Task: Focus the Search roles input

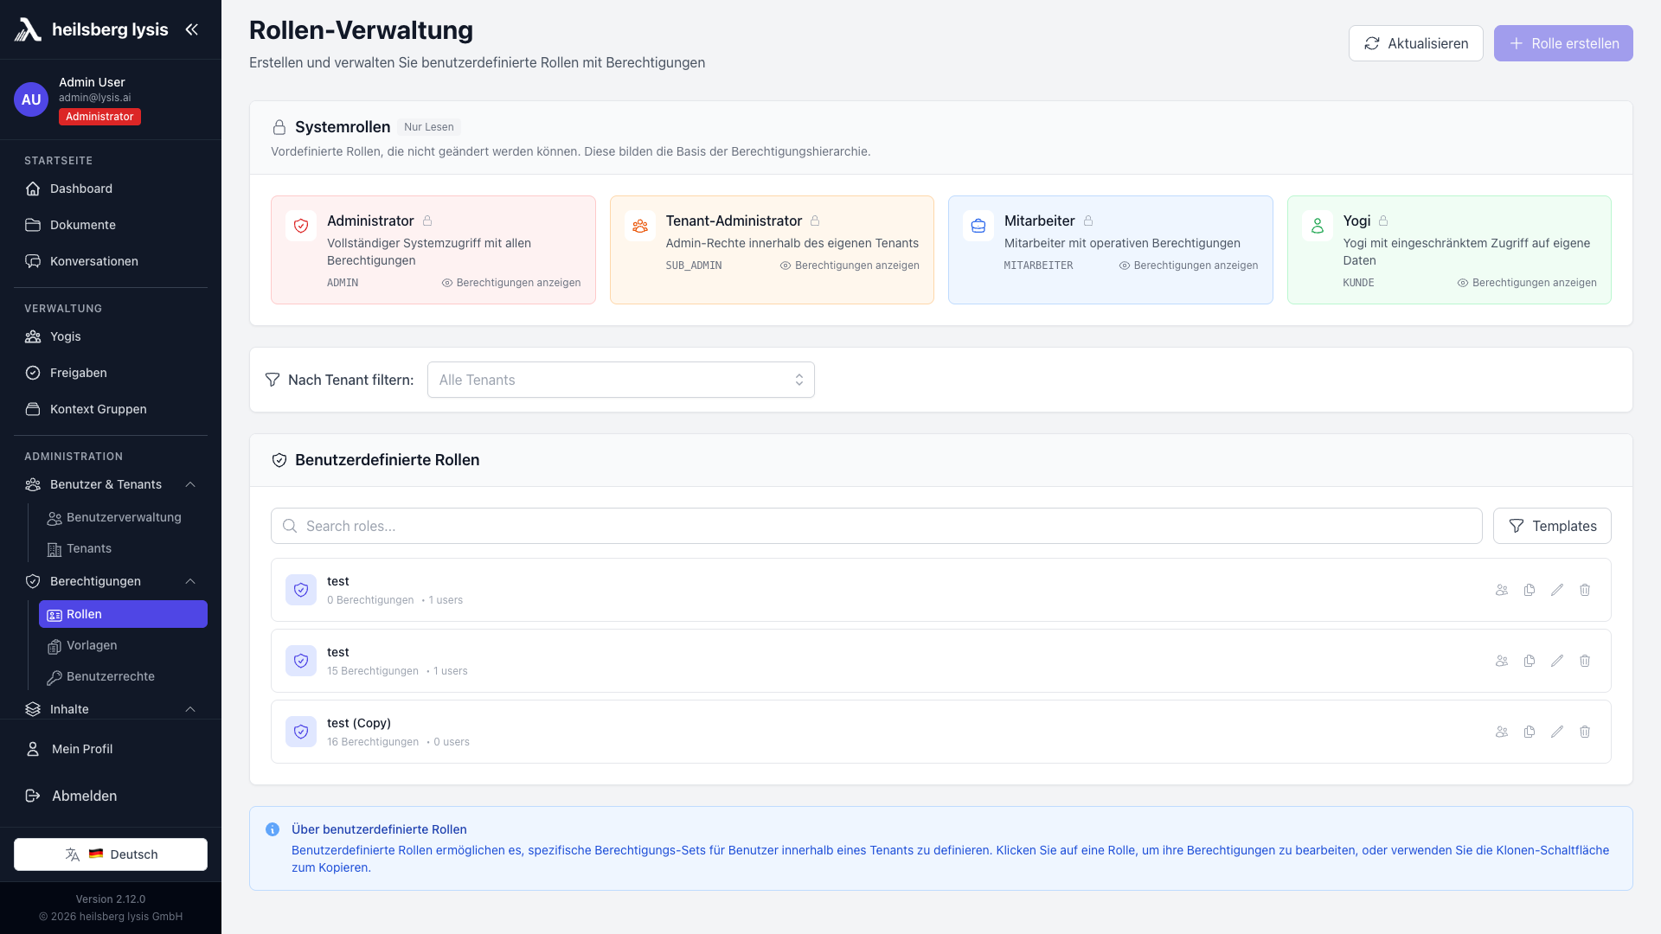Action: tap(876, 526)
